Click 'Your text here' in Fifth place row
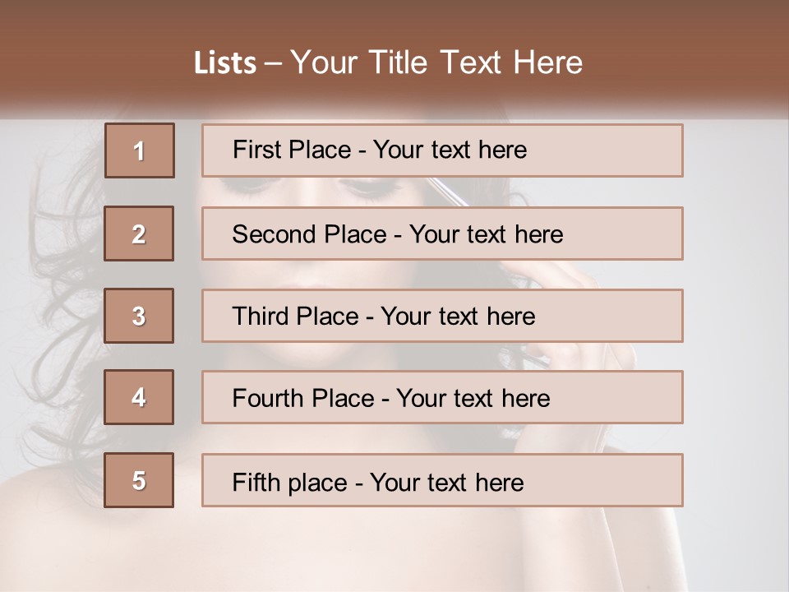This screenshot has height=592, width=789. (447, 483)
